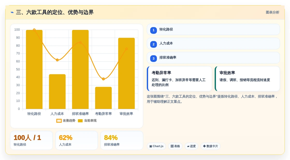Click the progress icon in 进度 tag
290x160 pixels.
click(188, 146)
